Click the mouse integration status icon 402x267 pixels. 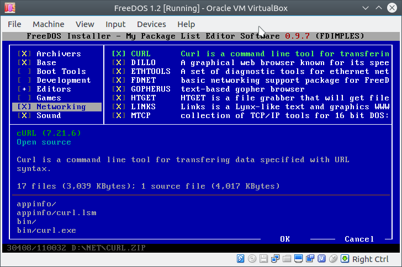pyautogui.click(x=334, y=259)
